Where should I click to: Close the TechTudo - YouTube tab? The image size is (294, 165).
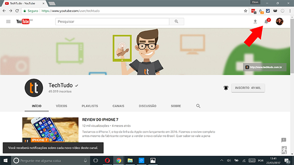(44, 3)
